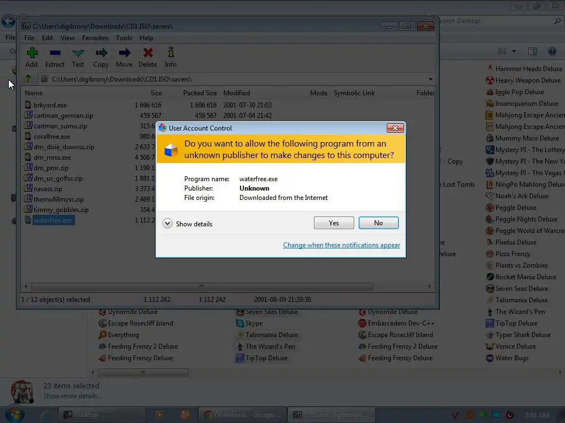Switch to Downloads Google Chrome taskbar button

(242, 415)
